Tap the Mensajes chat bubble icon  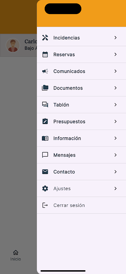(x=45, y=155)
